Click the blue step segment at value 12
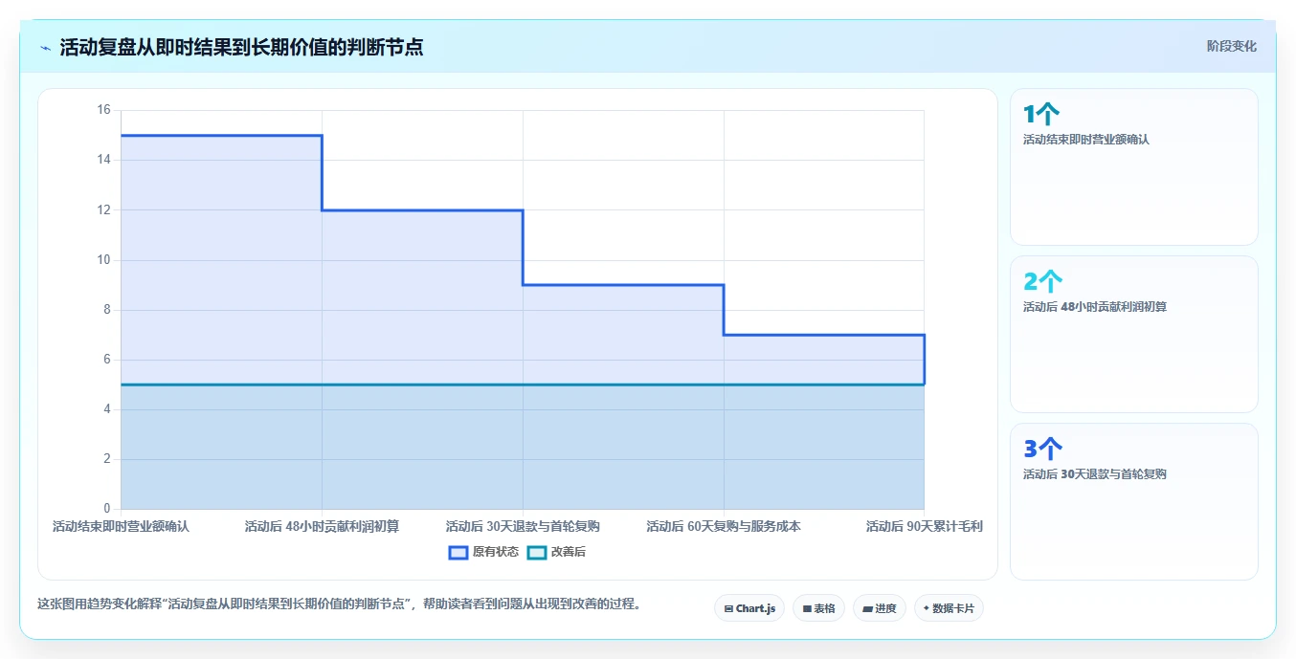This screenshot has height=659, width=1296. (422, 209)
